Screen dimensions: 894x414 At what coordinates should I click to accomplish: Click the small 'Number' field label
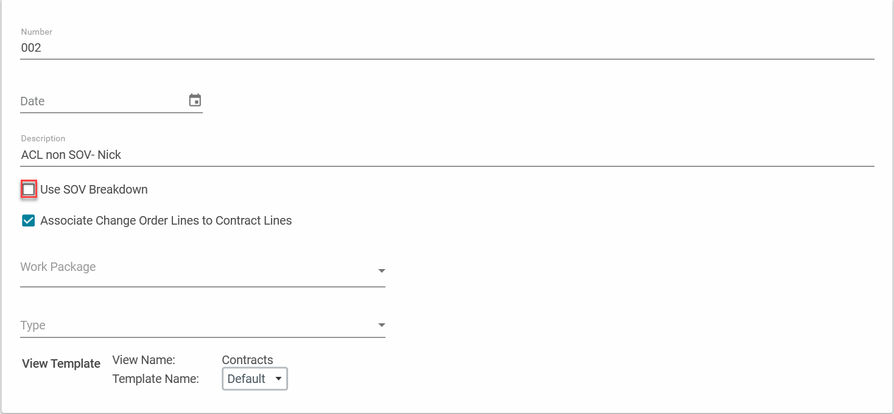[x=37, y=32]
